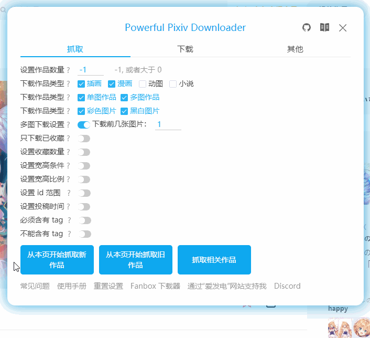
Task: Uncheck the 插画 checkbox
Action: click(81, 84)
